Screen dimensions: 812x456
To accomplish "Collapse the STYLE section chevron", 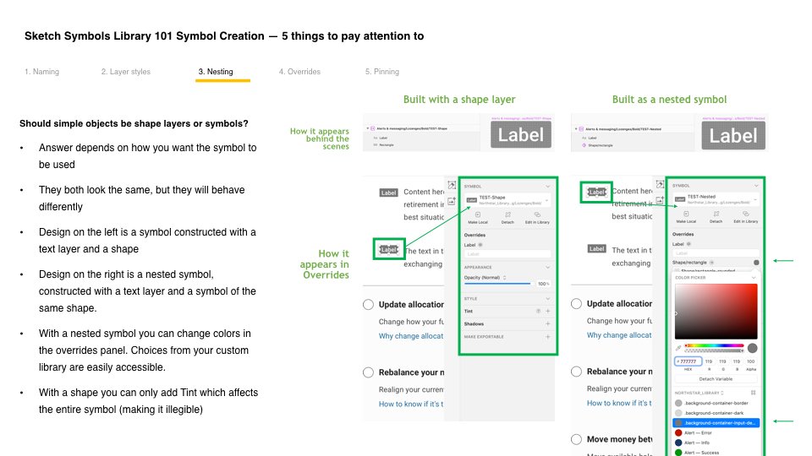I will click(547, 299).
